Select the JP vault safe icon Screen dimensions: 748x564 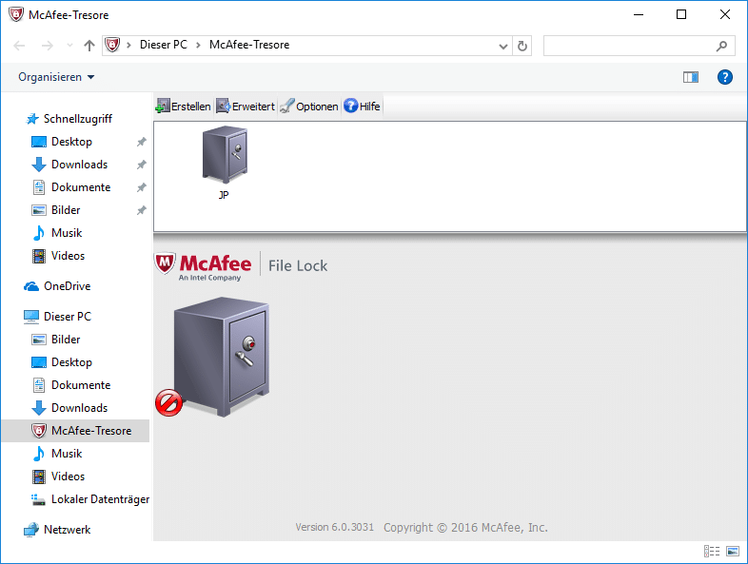pyautogui.click(x=224, y=157)
